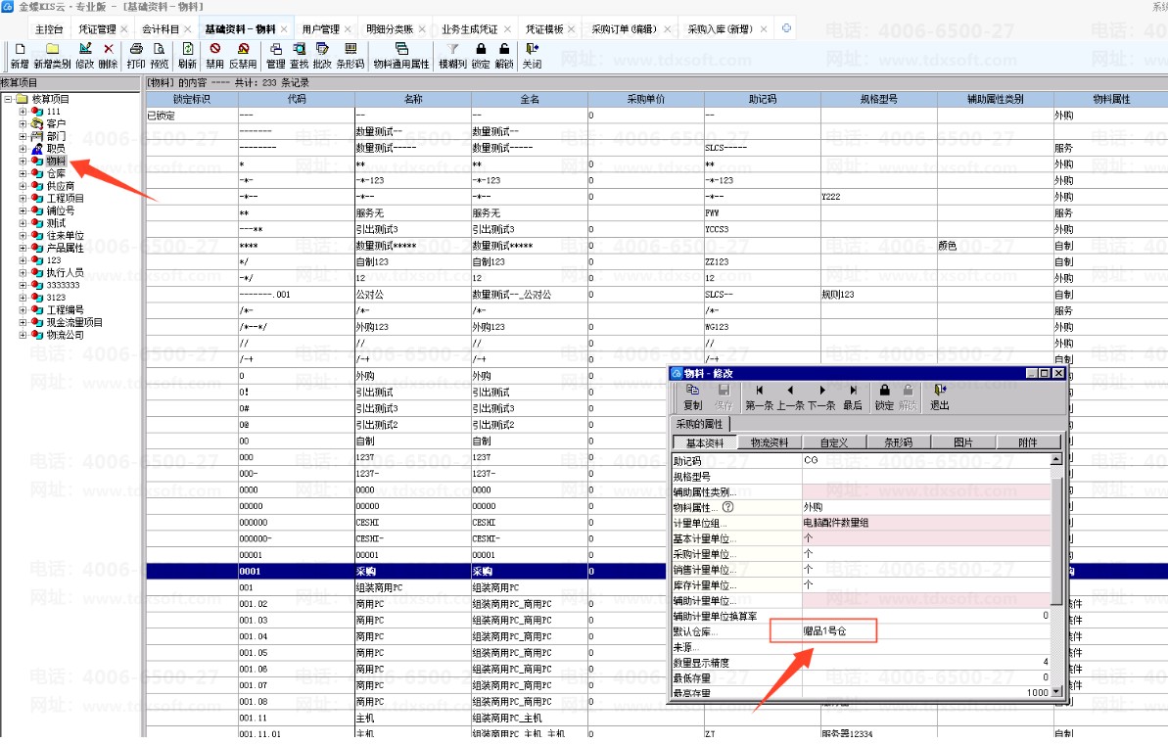Click the 退出 button in dialog
The width and height of the screenshot is (1168, 744).
tap(940, 396)
